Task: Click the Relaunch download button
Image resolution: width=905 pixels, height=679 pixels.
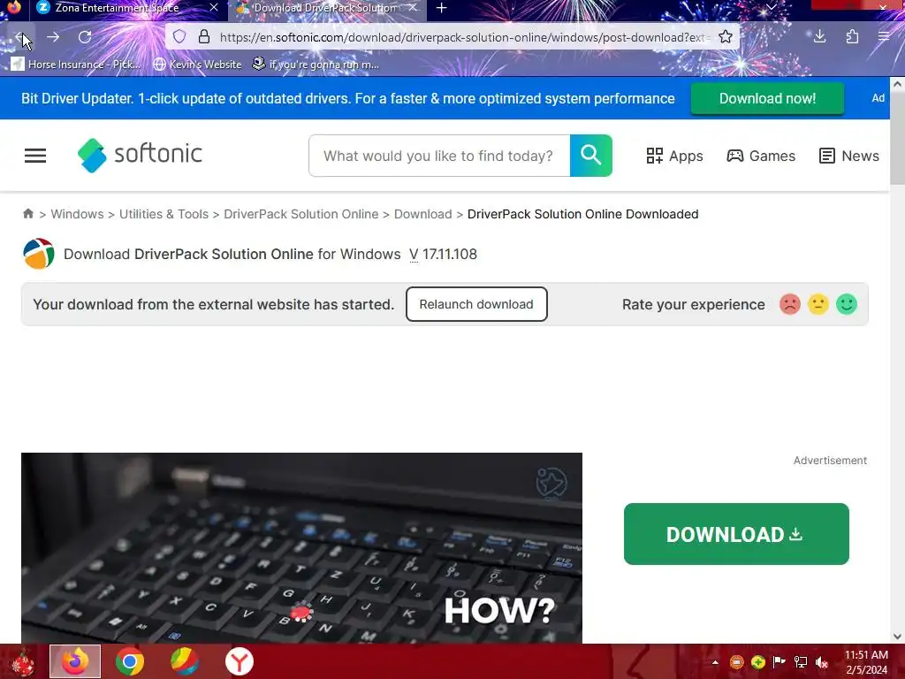Action: point(476,304)
